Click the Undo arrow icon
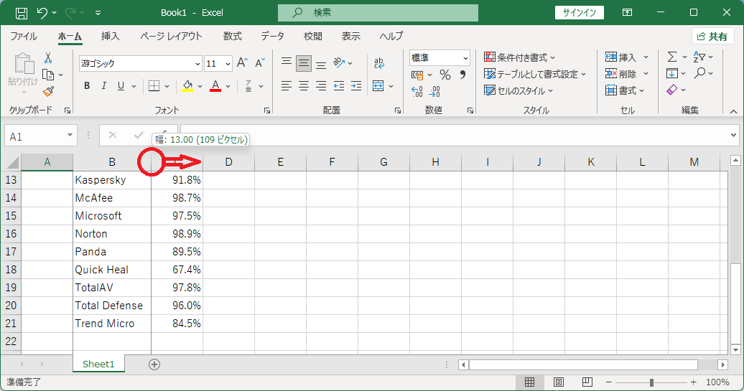Screen dimensions: 744x391 pos(42,13)
